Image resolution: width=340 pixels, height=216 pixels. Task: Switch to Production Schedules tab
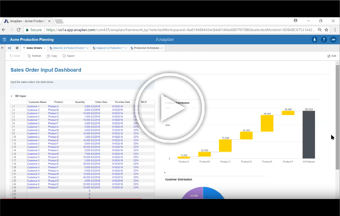(x=146, y=48)
